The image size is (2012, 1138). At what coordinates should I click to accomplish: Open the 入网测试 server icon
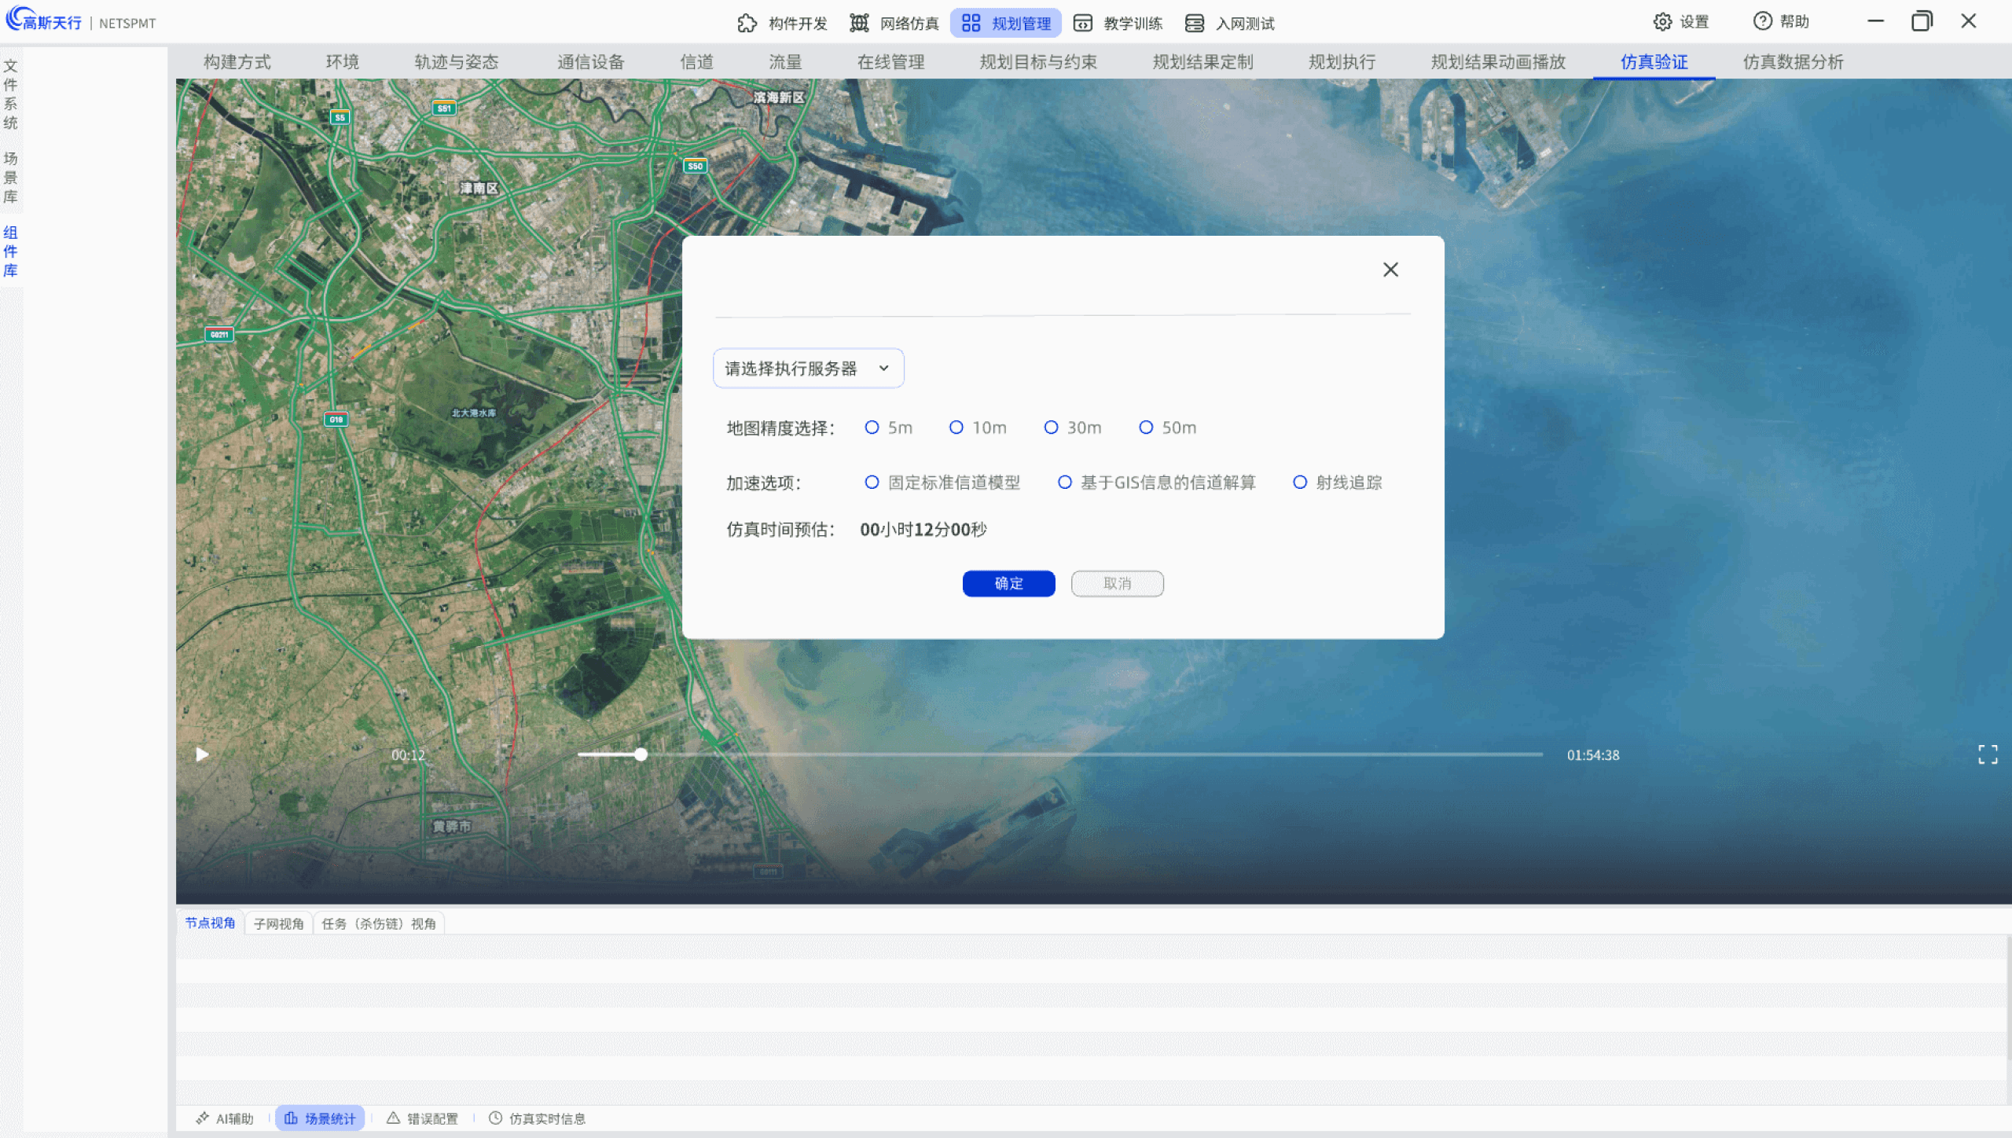(1194, 23)
